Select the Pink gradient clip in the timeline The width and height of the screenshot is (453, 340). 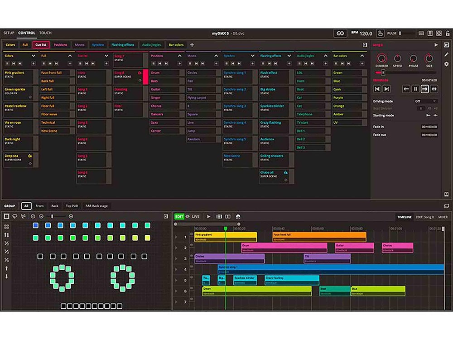pos(226,235)
